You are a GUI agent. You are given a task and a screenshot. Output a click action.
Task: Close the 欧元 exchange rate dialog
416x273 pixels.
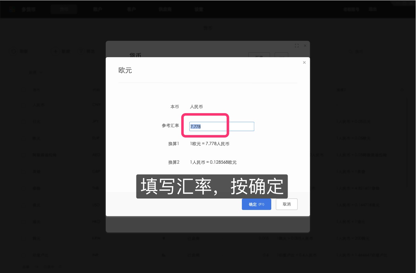[304, 62]
